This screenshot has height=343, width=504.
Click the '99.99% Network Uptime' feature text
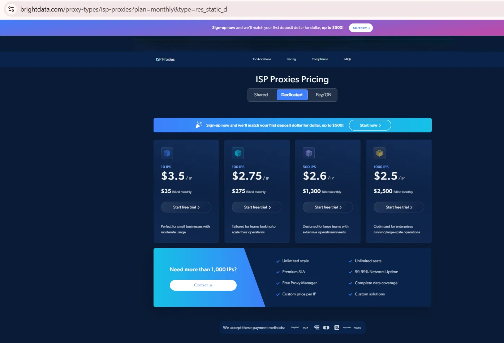click(x=376, y=272)
